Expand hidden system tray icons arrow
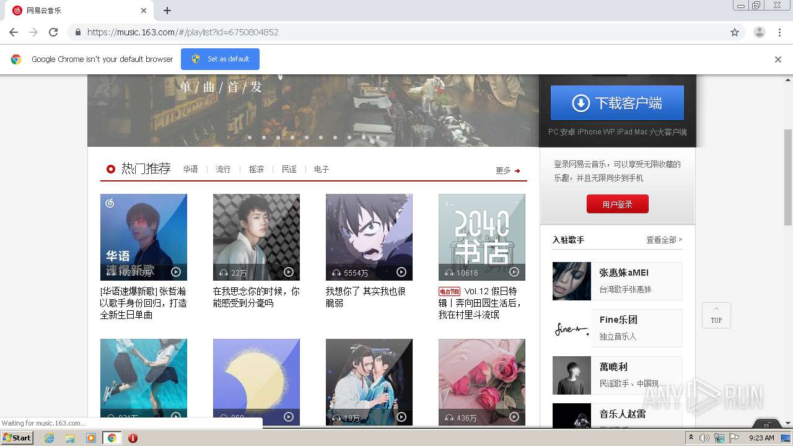 (691, 438)
